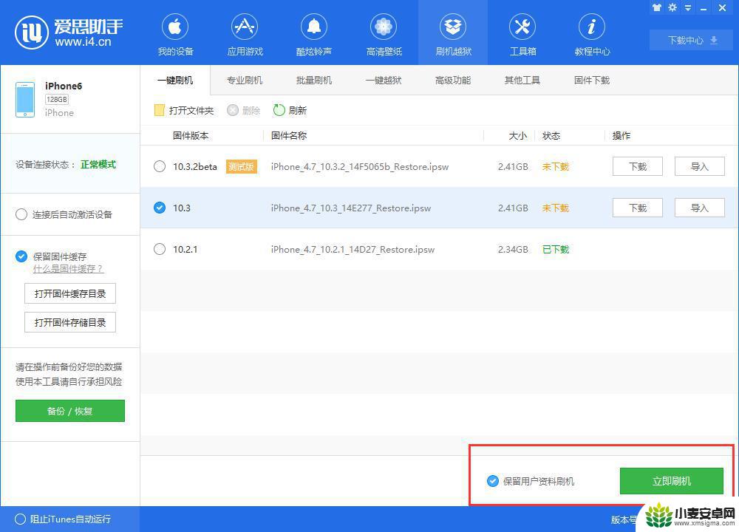Click 2.34GB size of 10.2.1 firmware

tap(513, 249)
